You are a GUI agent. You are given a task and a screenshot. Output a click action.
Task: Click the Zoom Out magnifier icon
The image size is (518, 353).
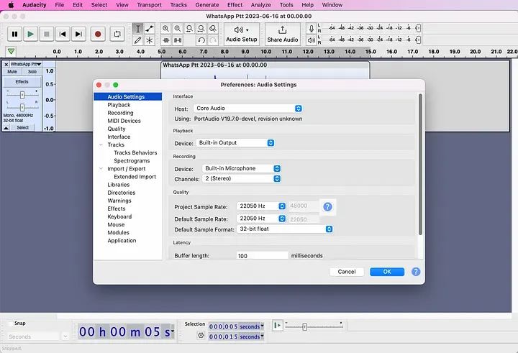coord(178,29)
